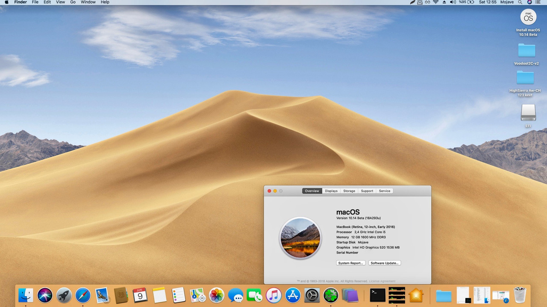Switch to the Storage tab

tap(349, 191)
